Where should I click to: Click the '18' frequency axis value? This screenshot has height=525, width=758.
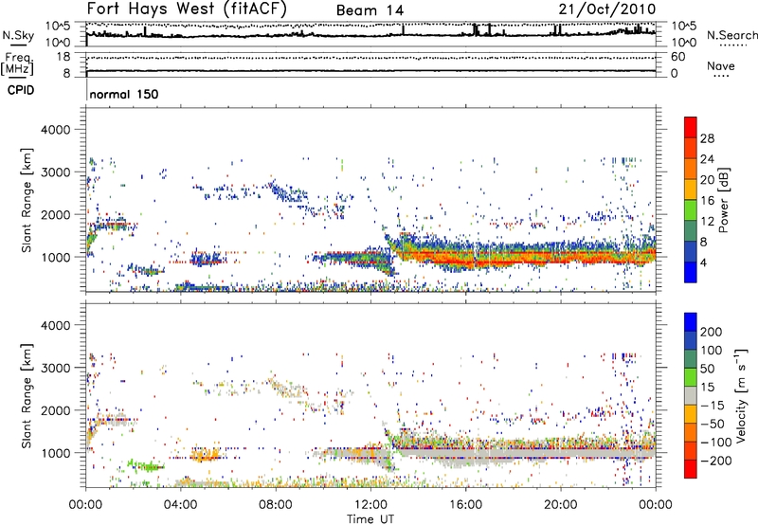pyautogui.click(x=63, y=57)
